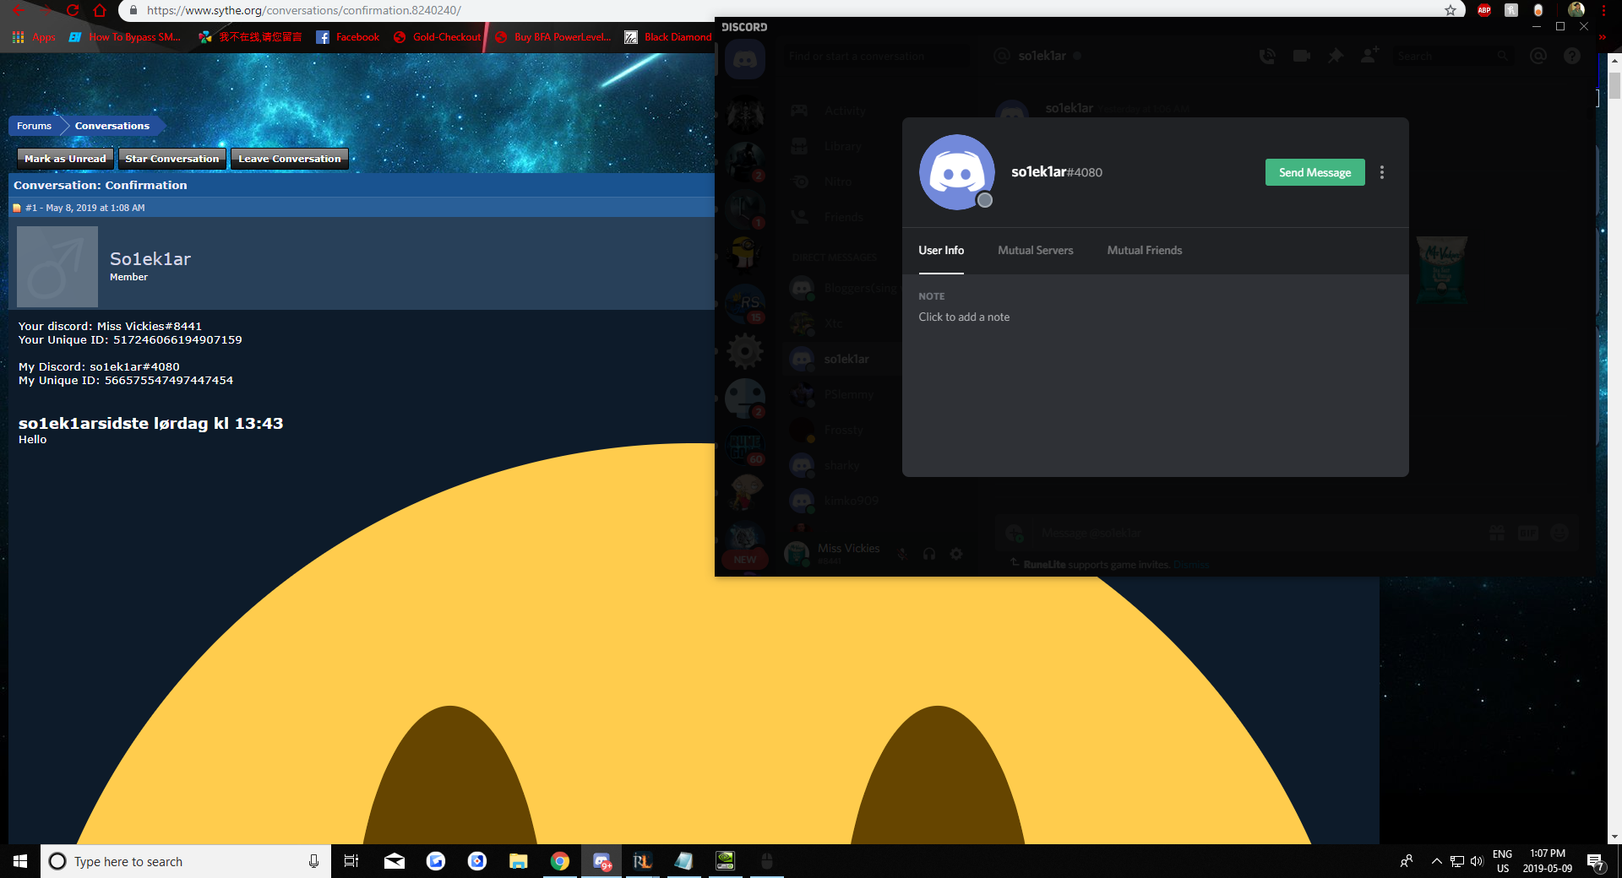The image size is (1622, 878).
Task: Click the Discord Home icon
Action: coord(744,60)
